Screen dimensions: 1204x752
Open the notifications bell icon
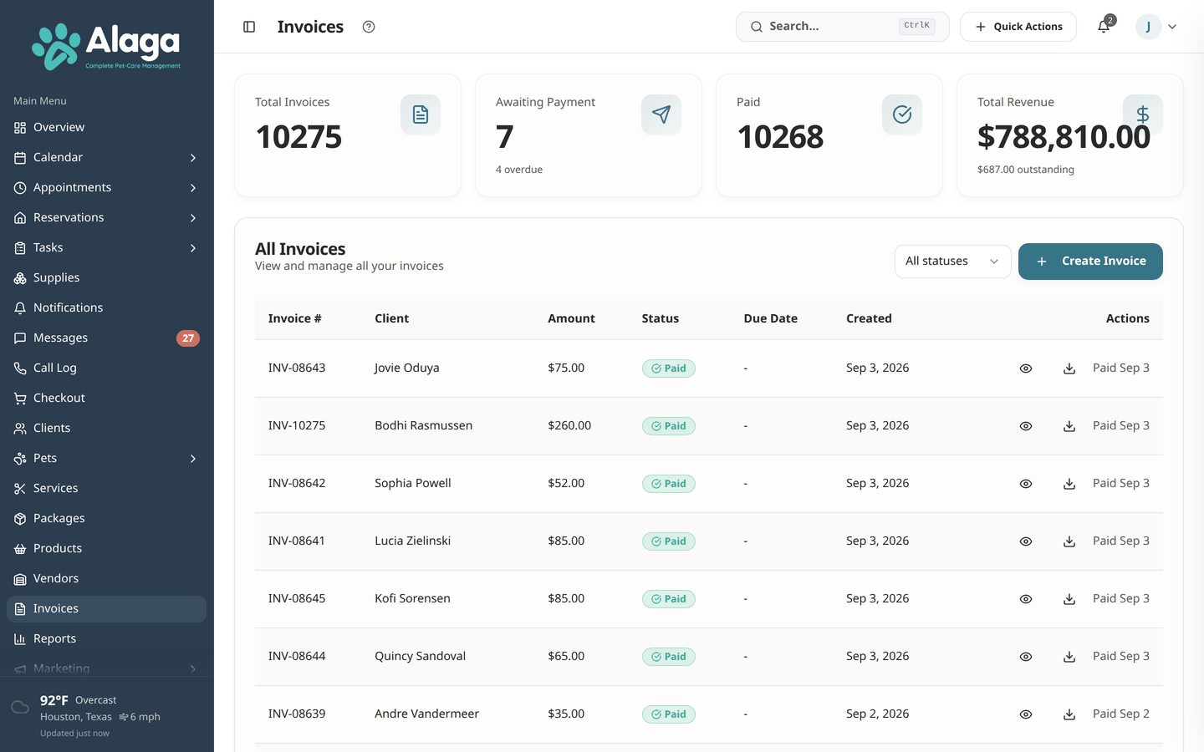coord(1104,27)
